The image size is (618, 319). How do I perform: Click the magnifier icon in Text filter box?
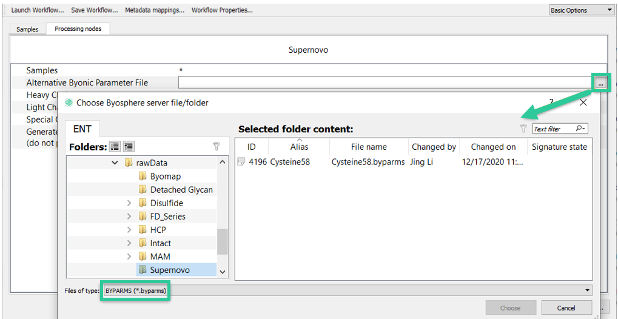[581, 129]
